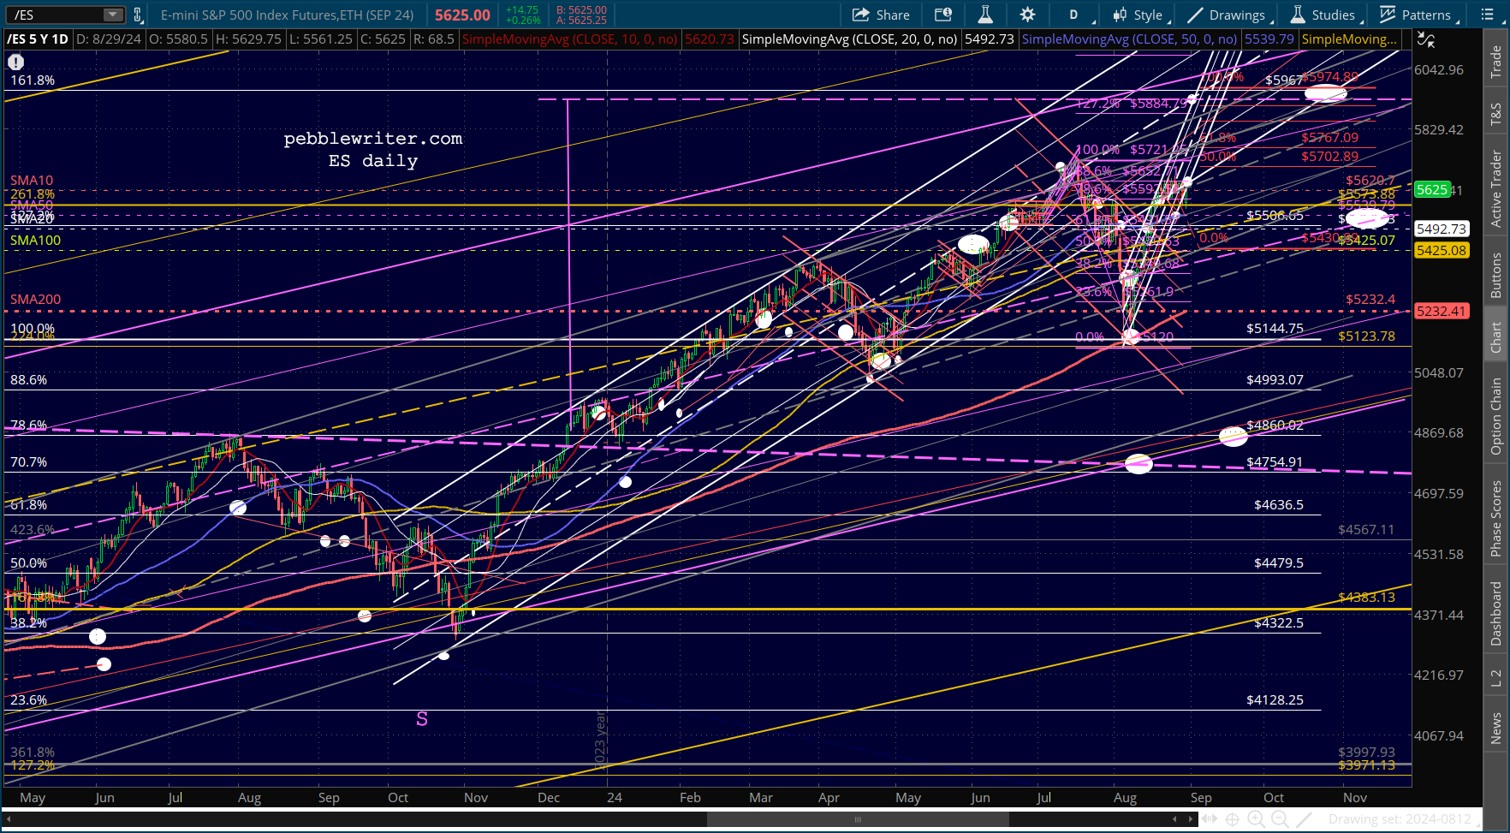Open the /ES symbol selector dropdown
Screen dimensions: 1510x833
tap(113, 15)
